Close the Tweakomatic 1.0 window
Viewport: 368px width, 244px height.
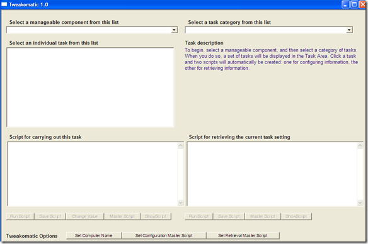pos(363,4)
